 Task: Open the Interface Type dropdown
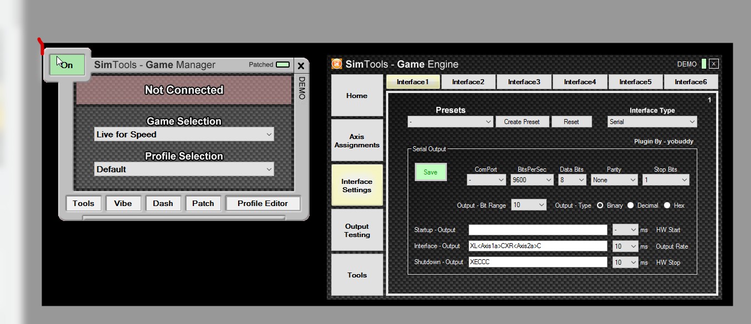click(x=652, y=122)
